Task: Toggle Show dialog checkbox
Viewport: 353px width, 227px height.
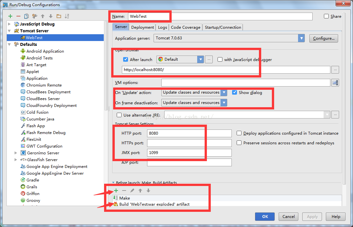Action: coord(235,92)
